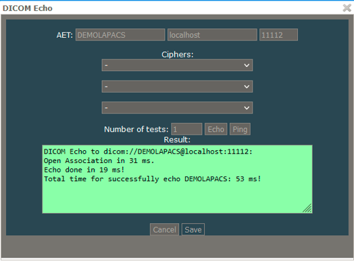
Task: Open the first Ciphers dropdown
Action: pyautogui.click(x=177, y=66)
